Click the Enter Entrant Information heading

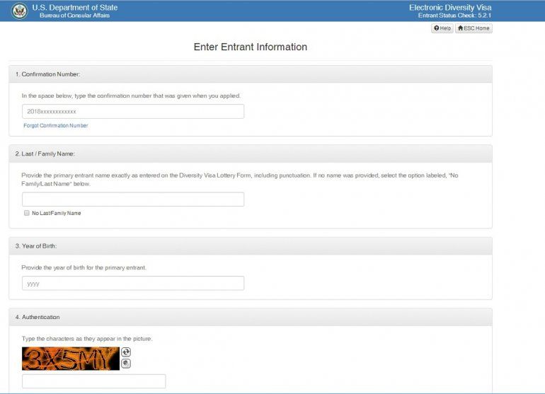tap(251, 47)
